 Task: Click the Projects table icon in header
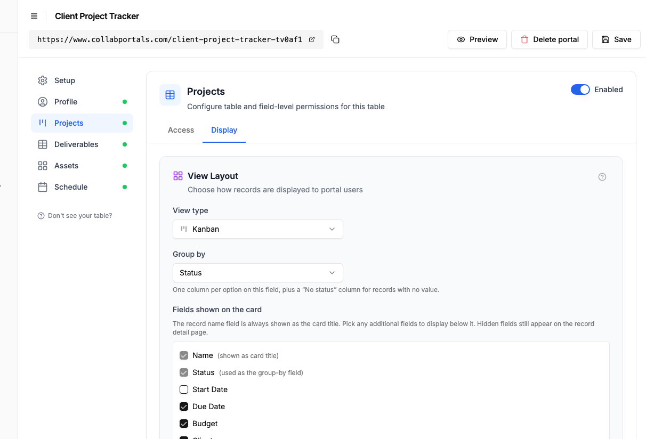pyautogui.click(x=170, y=95)
